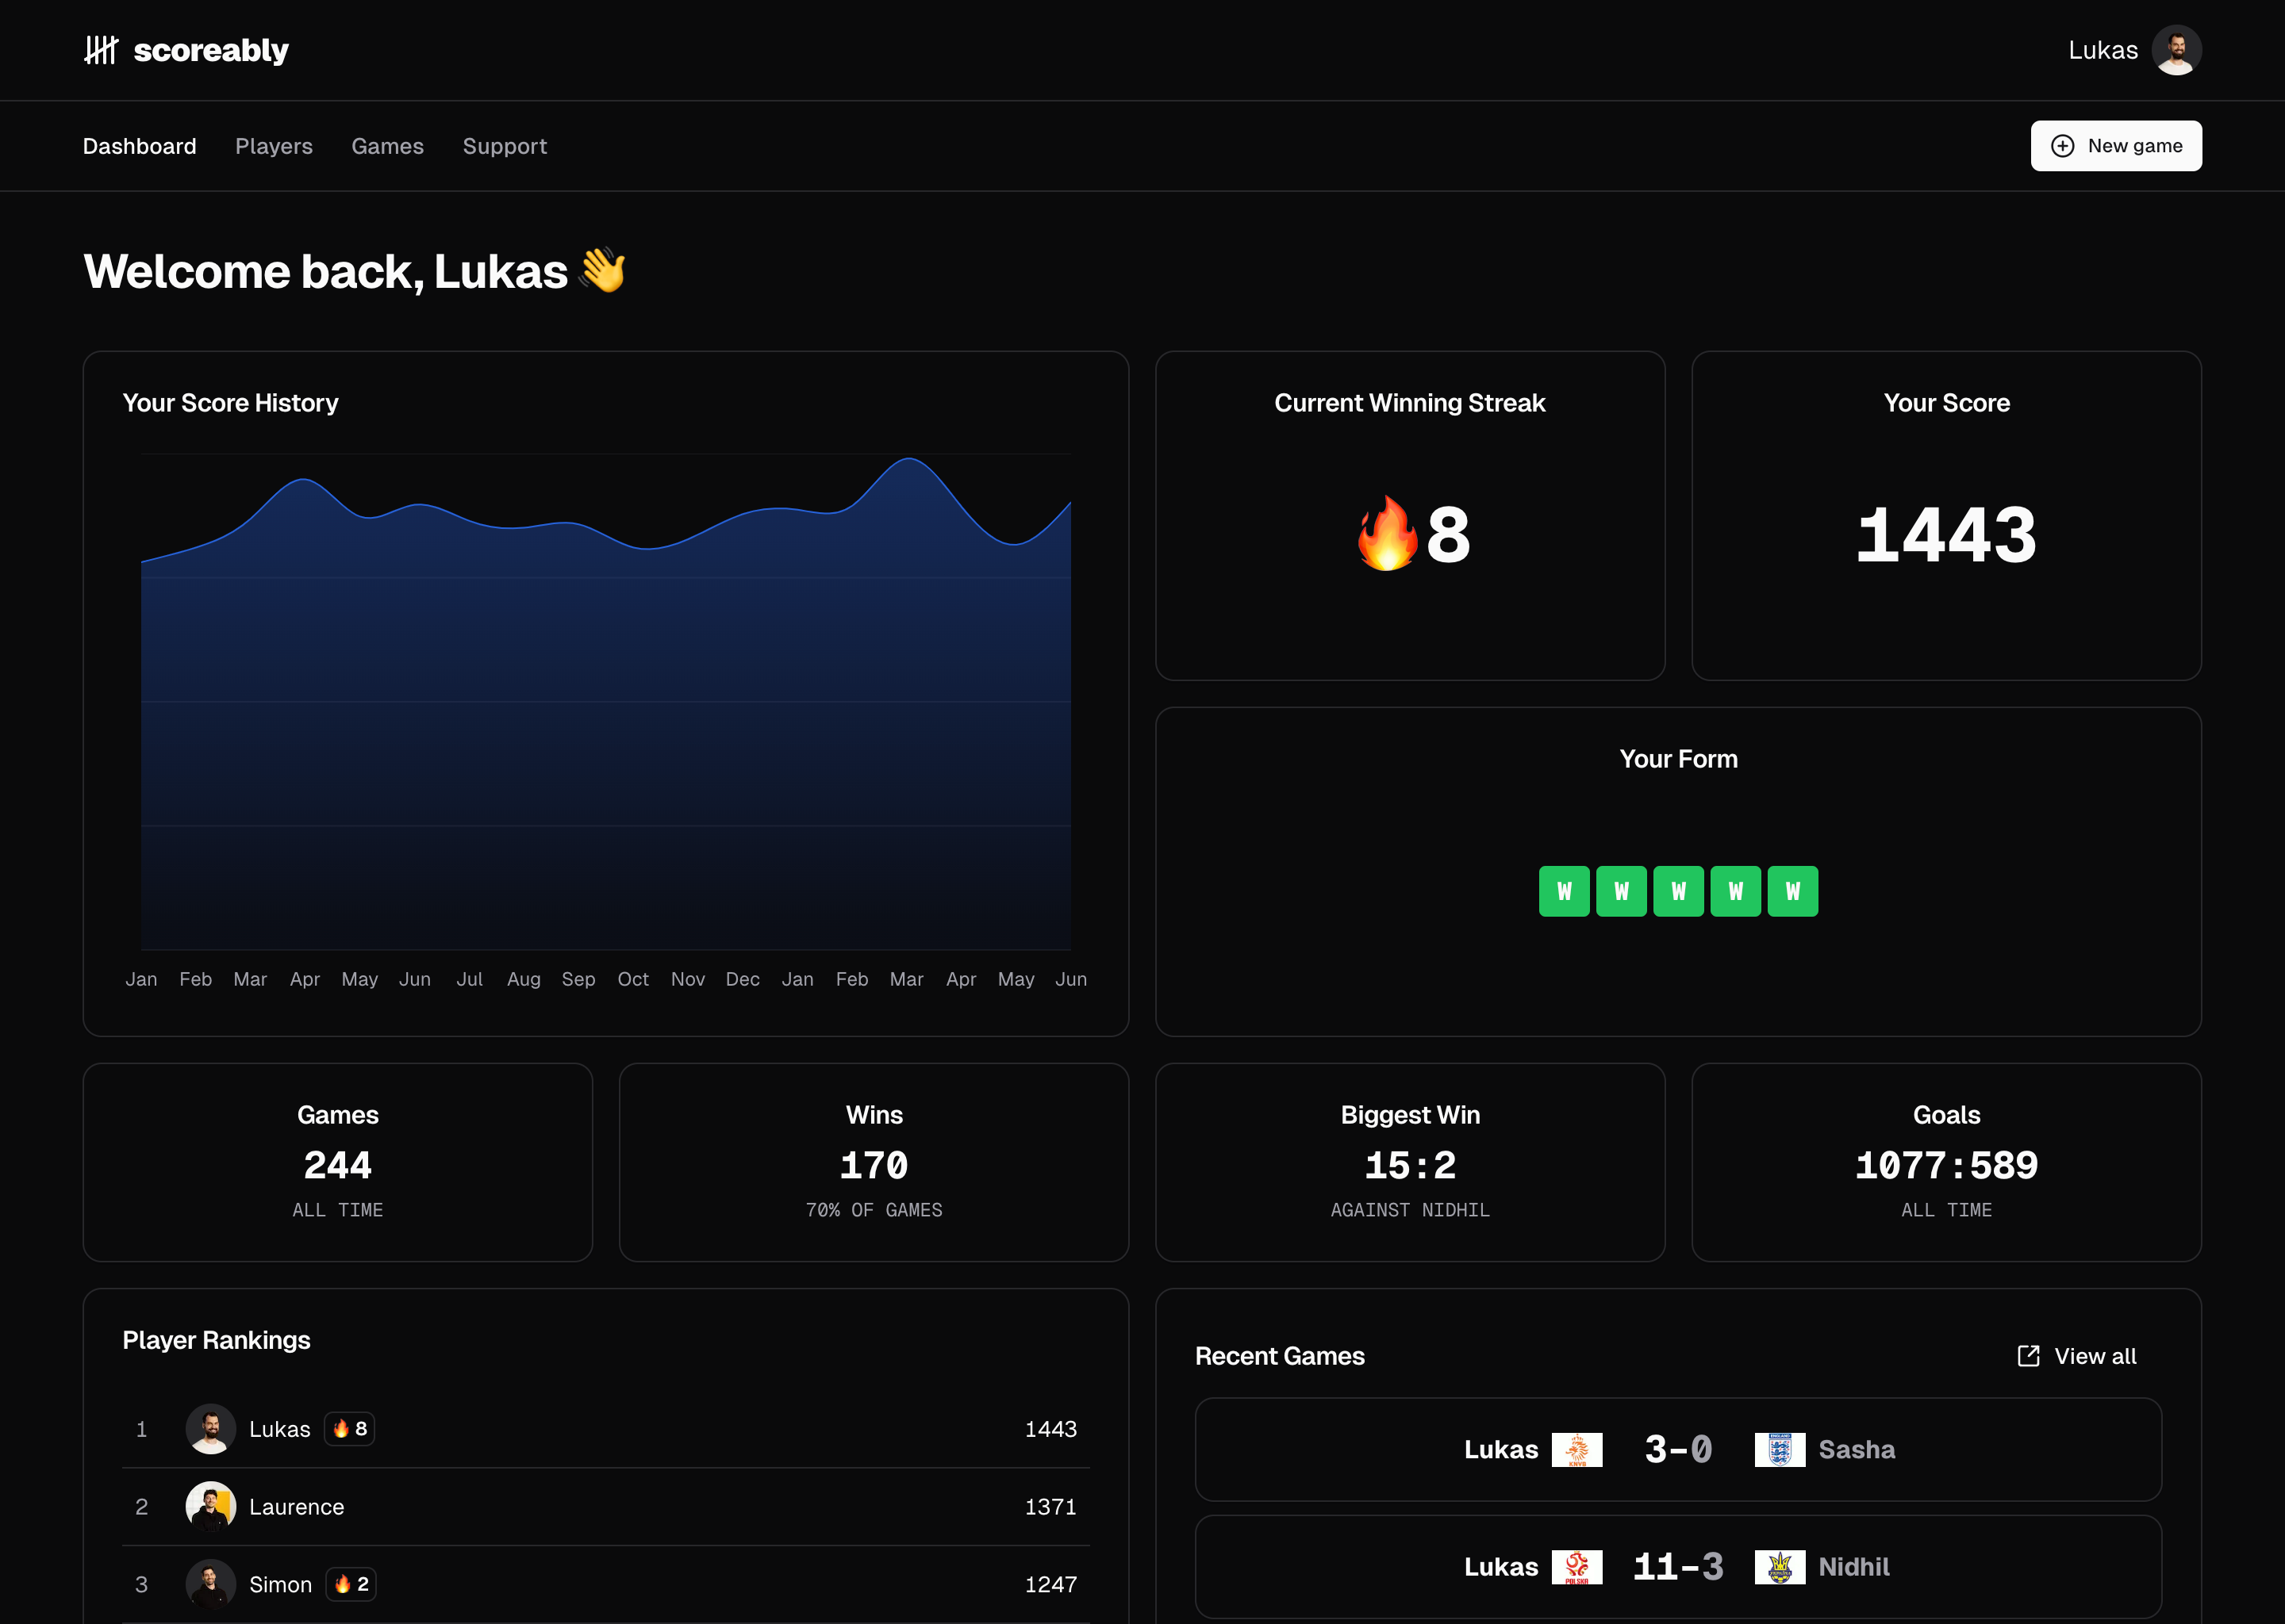Click Sasha's England team crest
This screenshot has height=1624, width=2285.
(1779, 1450)
